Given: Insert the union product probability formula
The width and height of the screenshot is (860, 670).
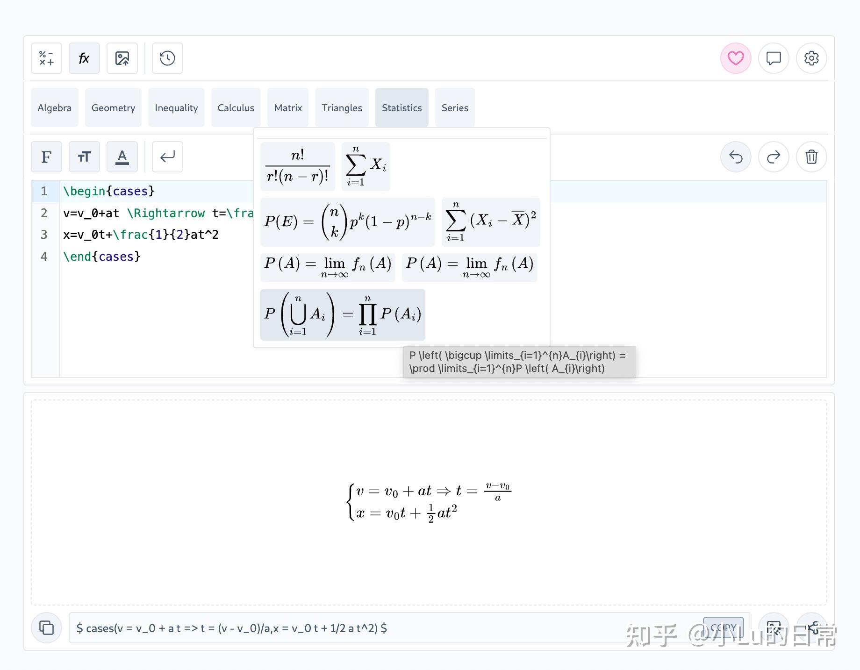Looking at the screenshot, I should coord(343,314).
